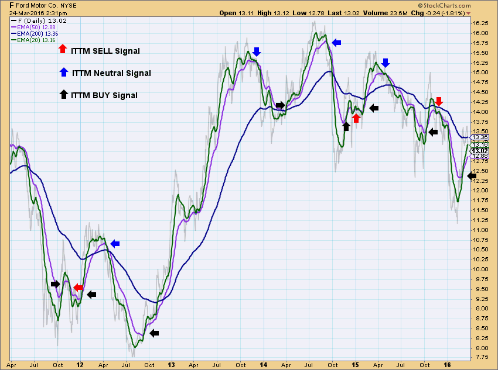This screenshot has height=370, width=498.
Task: Click the Chg -0.24 (-1.81%) value
Action: 438,13
